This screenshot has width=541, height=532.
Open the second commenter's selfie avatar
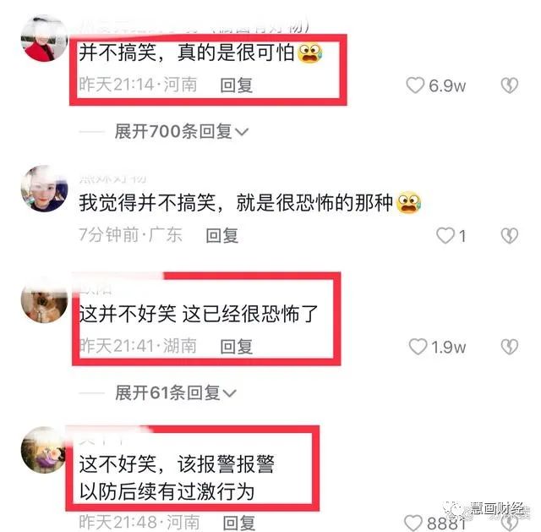pos(44,189)
